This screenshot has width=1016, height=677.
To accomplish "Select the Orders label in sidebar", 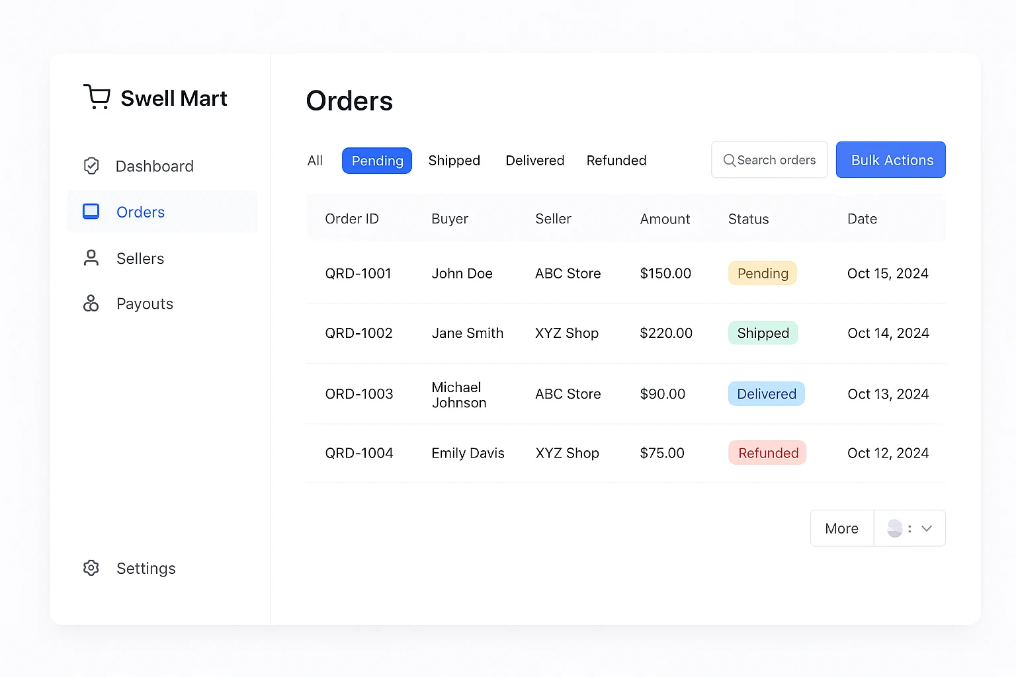I will coord(140,212).
